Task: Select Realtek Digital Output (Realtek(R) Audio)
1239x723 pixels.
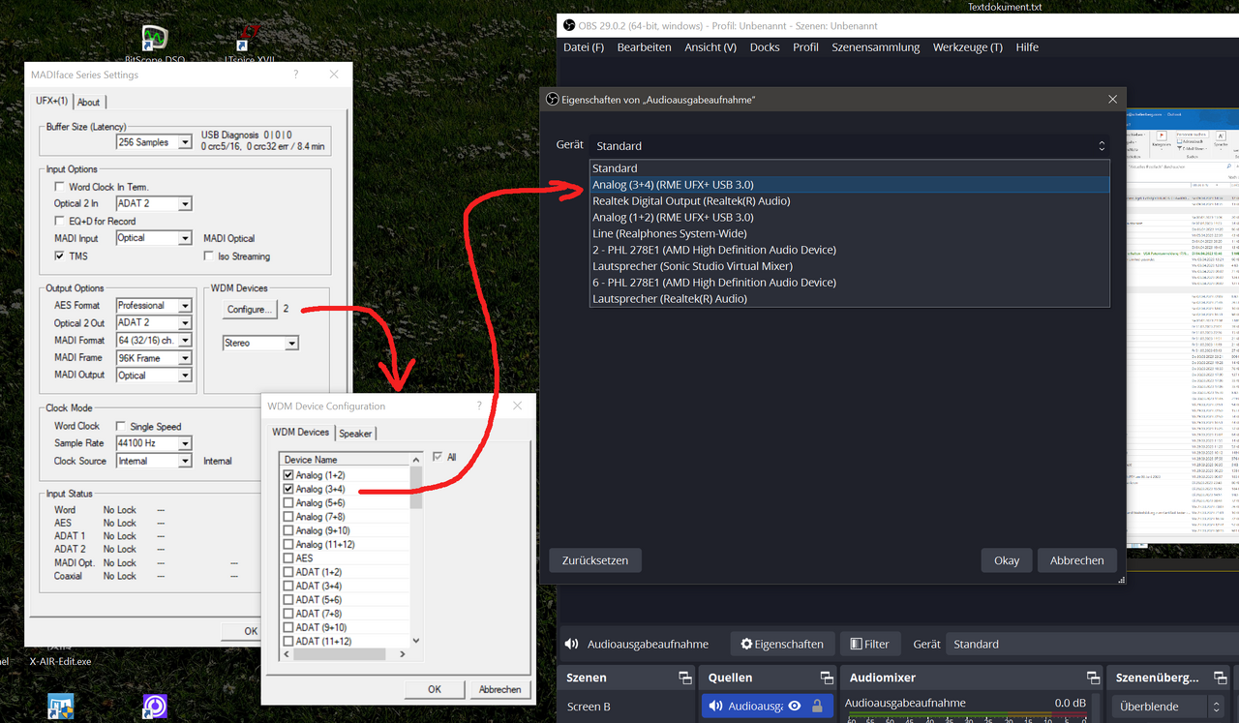Action: 849,200
